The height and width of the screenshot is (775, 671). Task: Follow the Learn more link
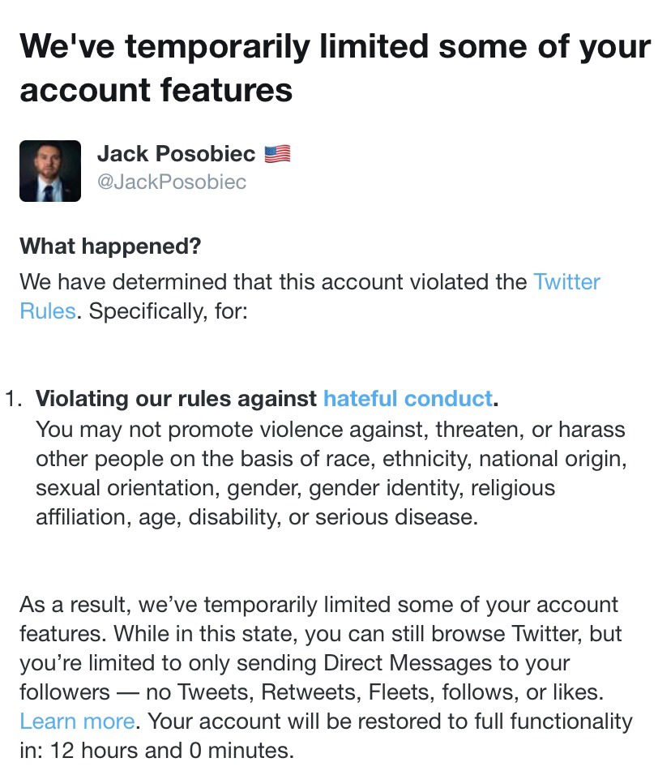[x=77, y=721]
